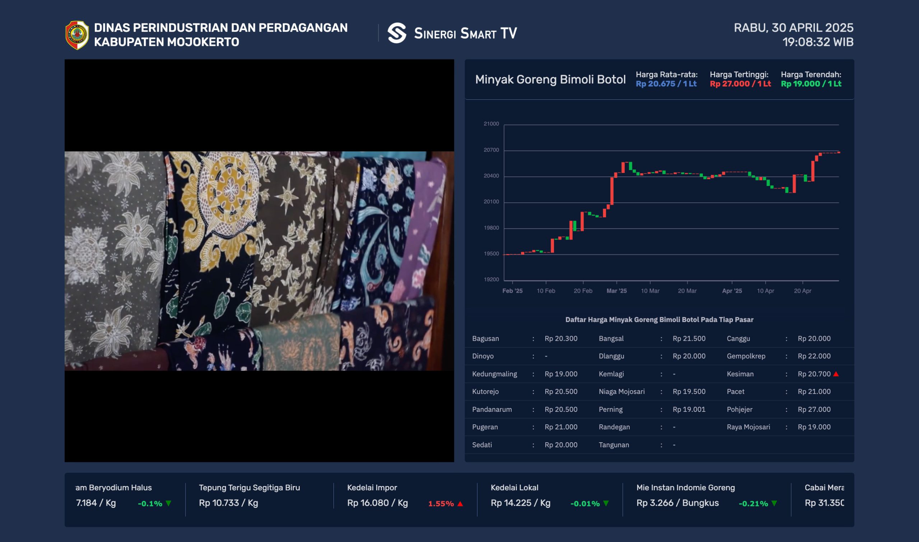This screenshot has height=542, width=919.
Task: Click the 'Dinas Perindustrian dan Perdagangan' title
Action: pyautogui.click(x=221, y=28)
